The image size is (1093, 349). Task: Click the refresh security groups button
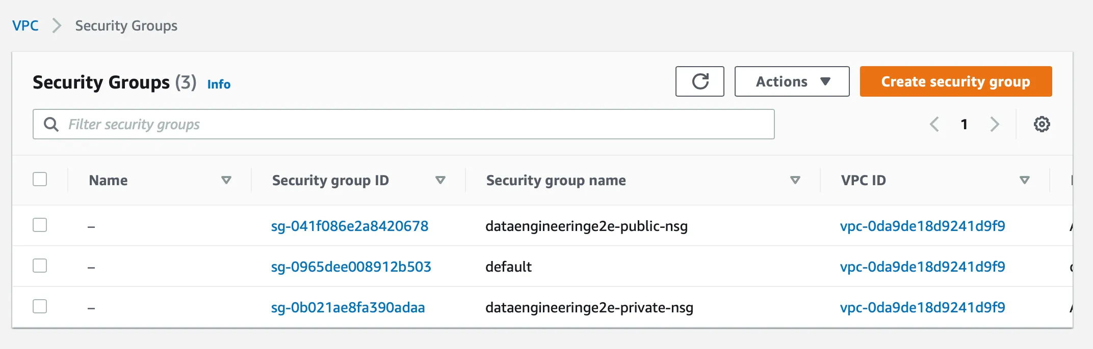click(x=699, y=81)
